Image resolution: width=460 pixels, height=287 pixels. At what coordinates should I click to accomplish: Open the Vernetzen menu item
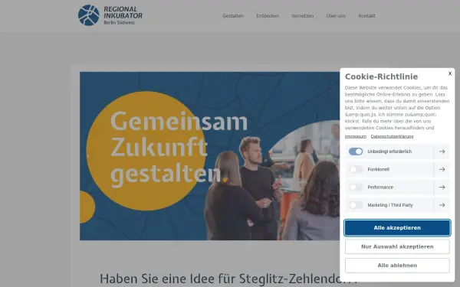[303, 16]
